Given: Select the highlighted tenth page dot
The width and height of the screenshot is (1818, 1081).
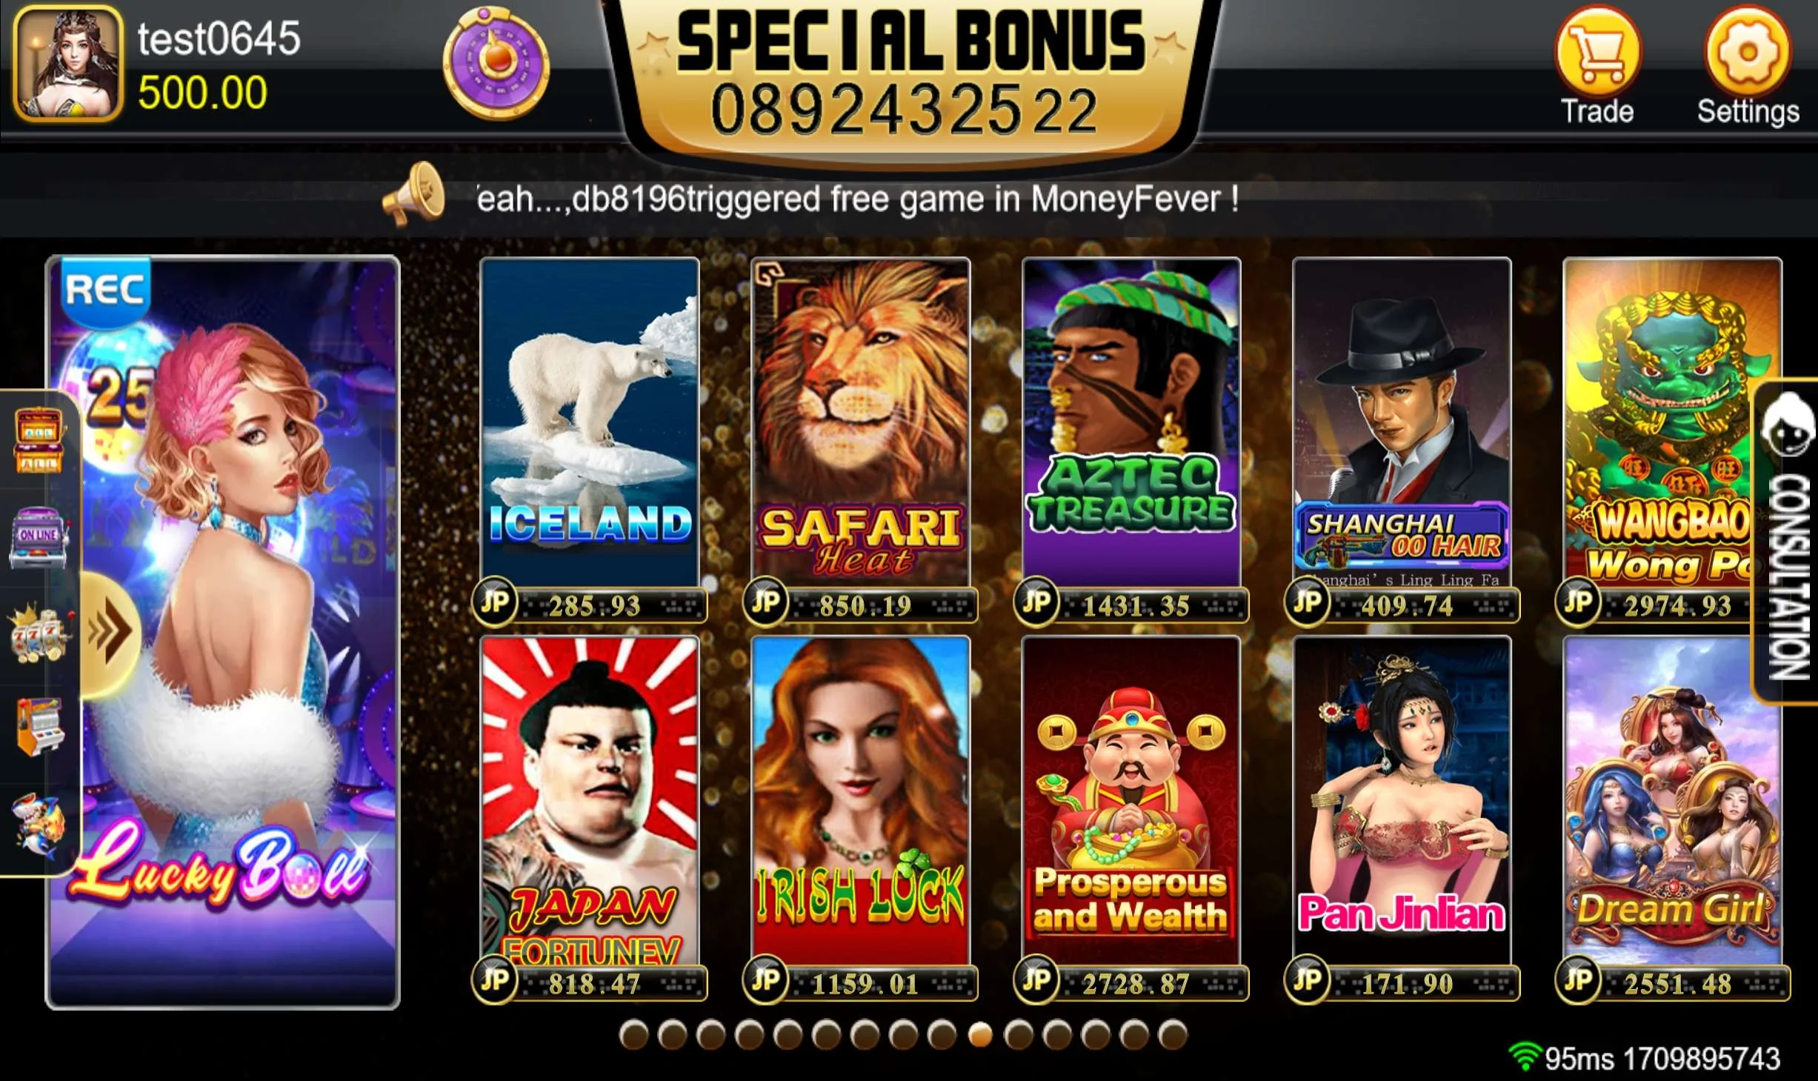Looking at the screenshot, I should point(980,1035).
